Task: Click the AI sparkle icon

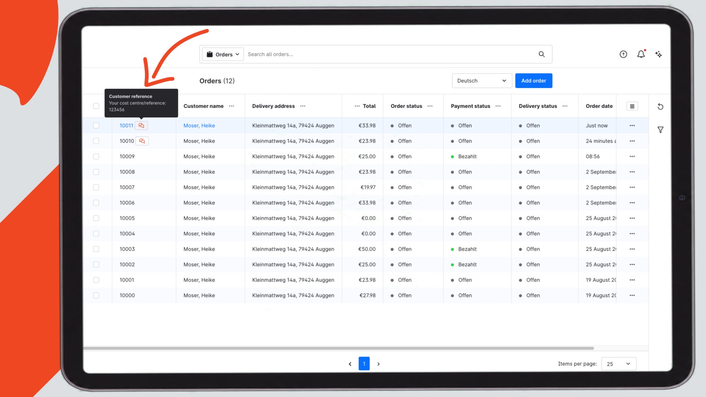Action: pos(659,54)
